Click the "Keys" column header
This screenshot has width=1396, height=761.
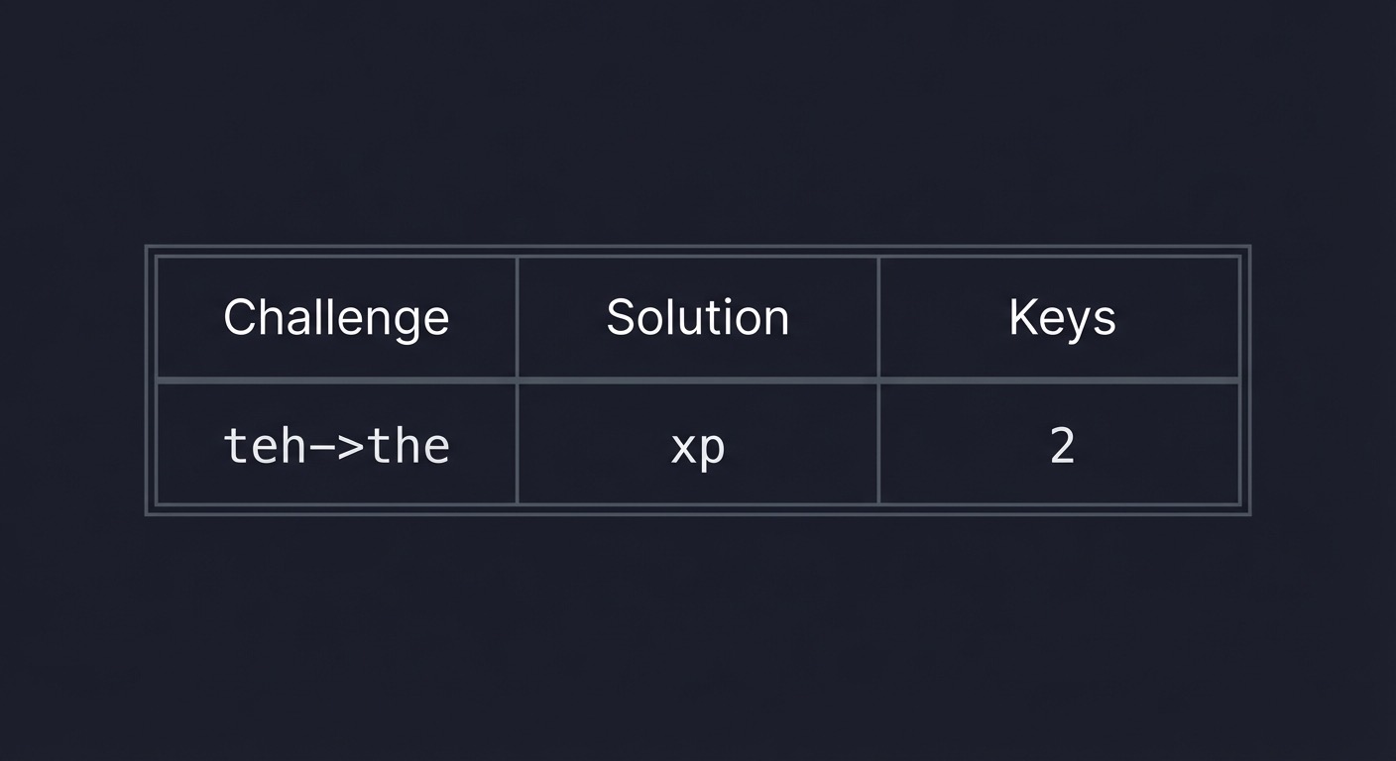[x=1061, y=317]
